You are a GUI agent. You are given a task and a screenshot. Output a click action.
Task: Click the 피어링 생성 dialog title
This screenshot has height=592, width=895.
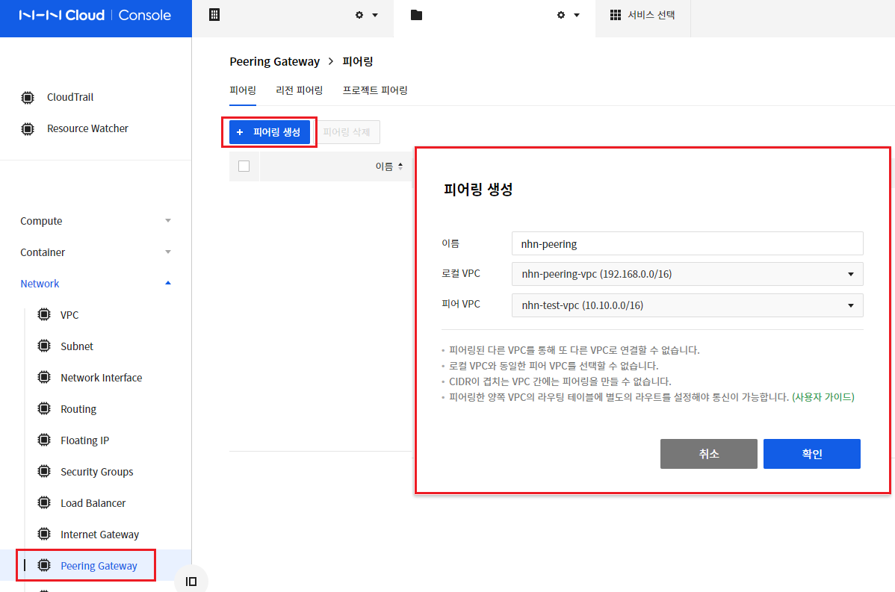(x=478, y=190)
